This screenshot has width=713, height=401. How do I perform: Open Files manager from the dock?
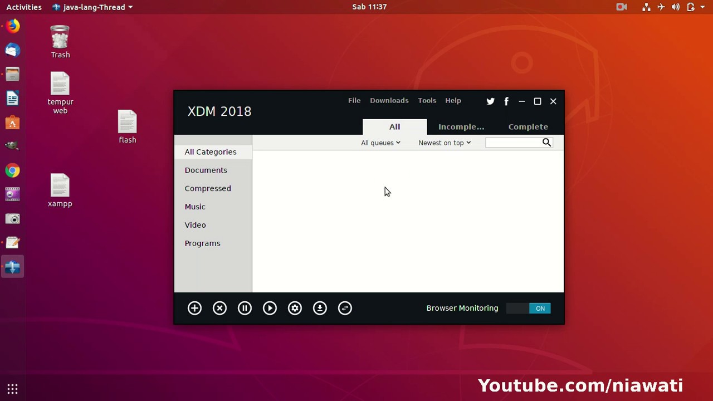[12, 74]
